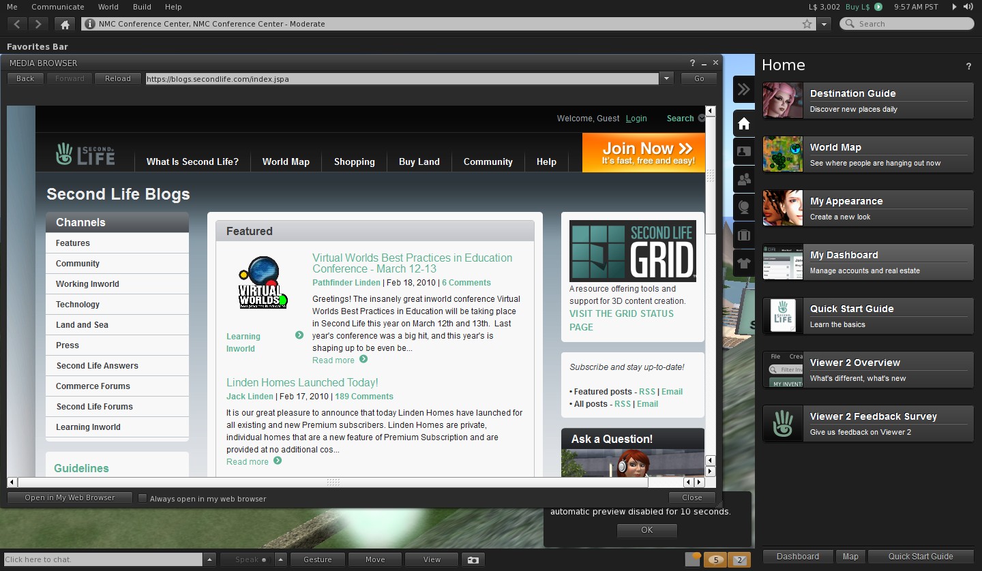Click the volume speaker icon
Viewport: 982px width, 571px height.
coord(968,7)
